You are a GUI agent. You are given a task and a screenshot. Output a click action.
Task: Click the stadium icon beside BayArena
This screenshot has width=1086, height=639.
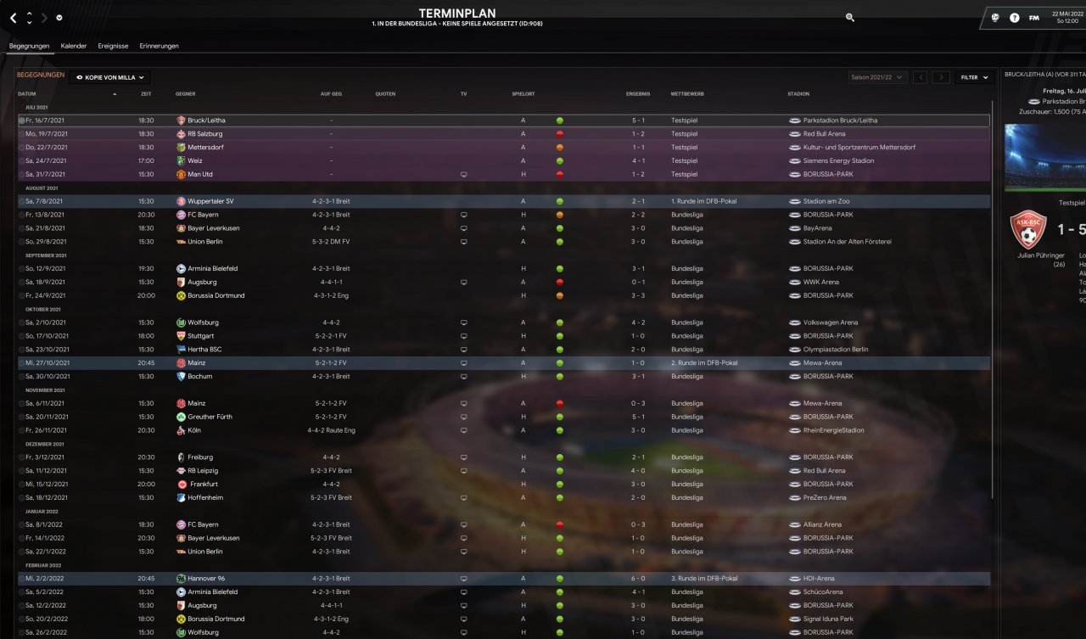pyautogui.click(x=795, y=228)
